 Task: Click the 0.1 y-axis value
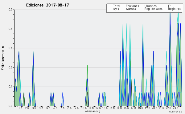coord(10,87)
